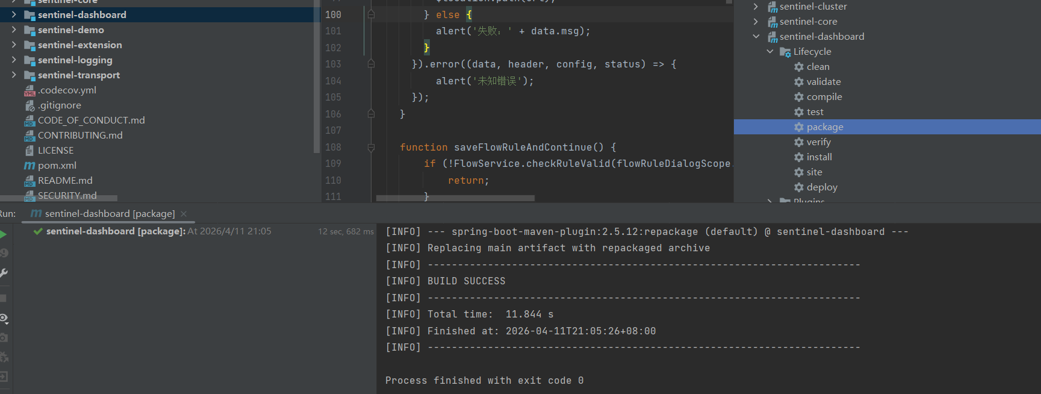This screenshot has height=394, width=1041.
Task: Click the LICENSE file icon
Action: coord(30,151)
